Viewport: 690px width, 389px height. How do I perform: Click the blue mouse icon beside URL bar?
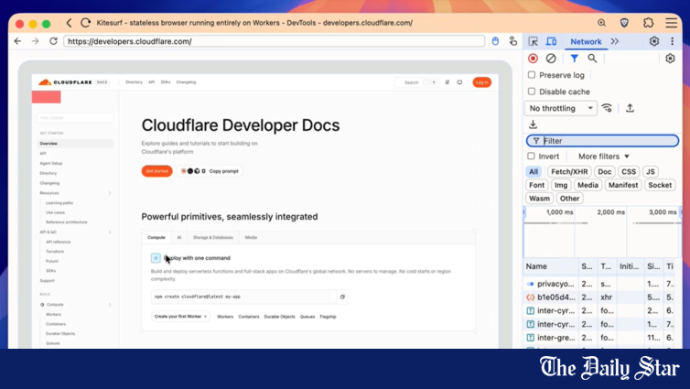495,41
